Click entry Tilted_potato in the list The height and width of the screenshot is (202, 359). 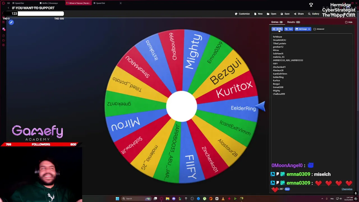(x=279, y=43)
